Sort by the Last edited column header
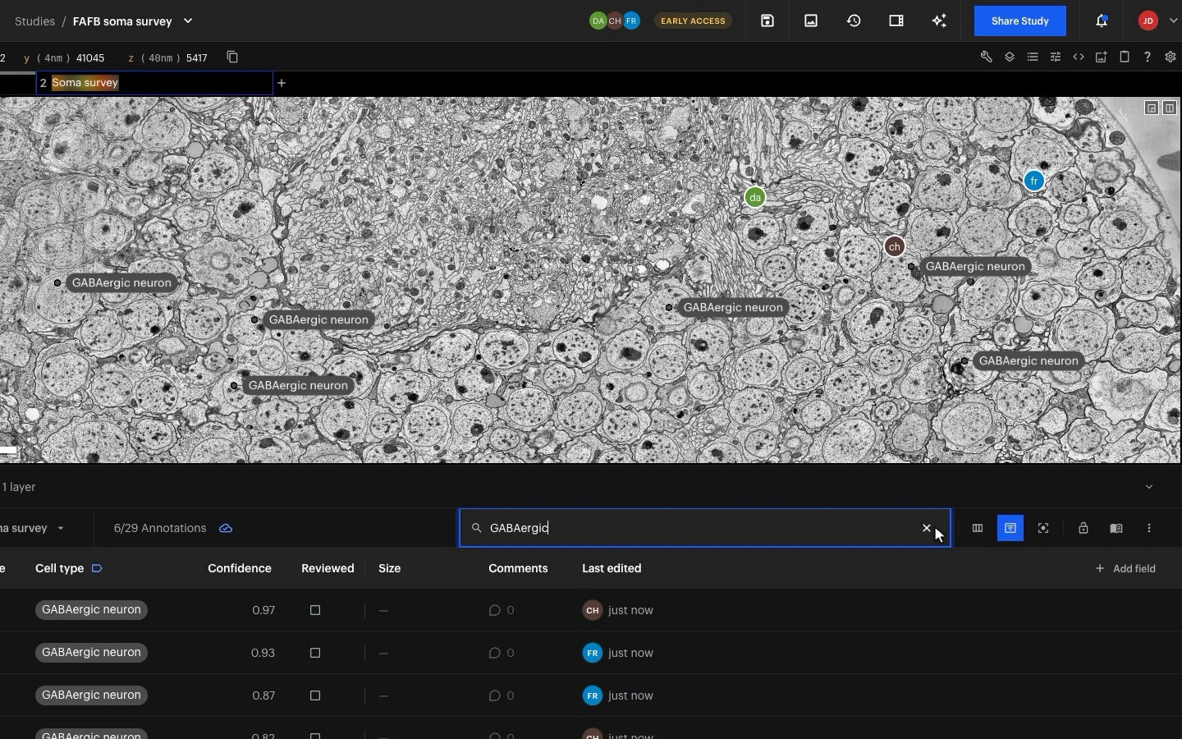Screen dimensions: 1182x739 (612, 568)
